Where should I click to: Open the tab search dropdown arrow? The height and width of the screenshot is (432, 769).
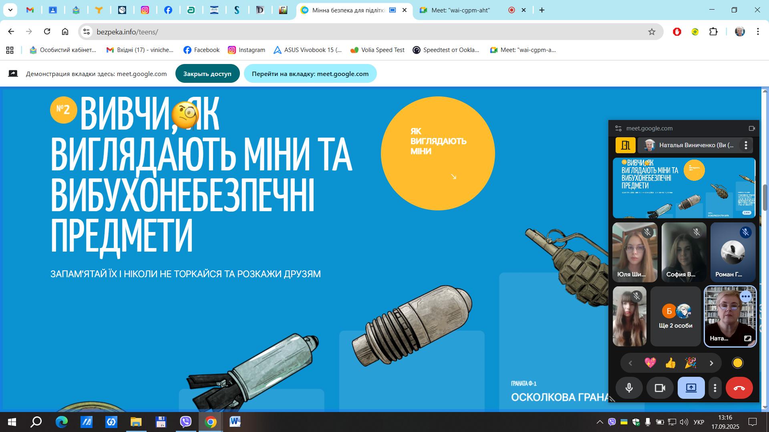coord(10,10)
